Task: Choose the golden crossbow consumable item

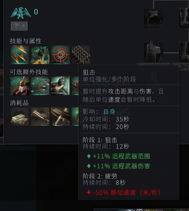Action: coord(60,117)
